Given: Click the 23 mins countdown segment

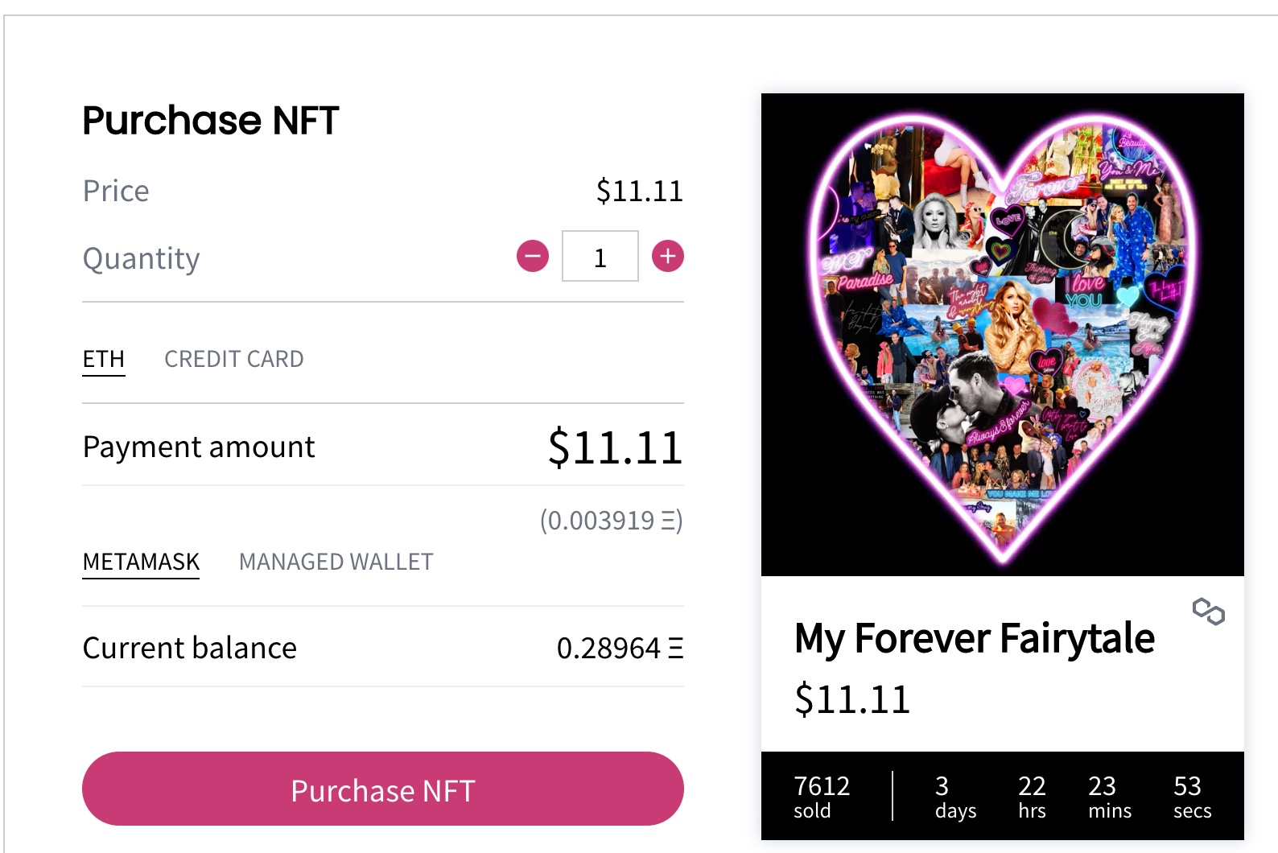Looking at the screenshot, I should coord(1110,796).
